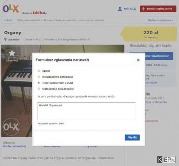Select the Spam radio option
Image resolution: width=179 pixels, height=166 pixels.
[39, 71]
